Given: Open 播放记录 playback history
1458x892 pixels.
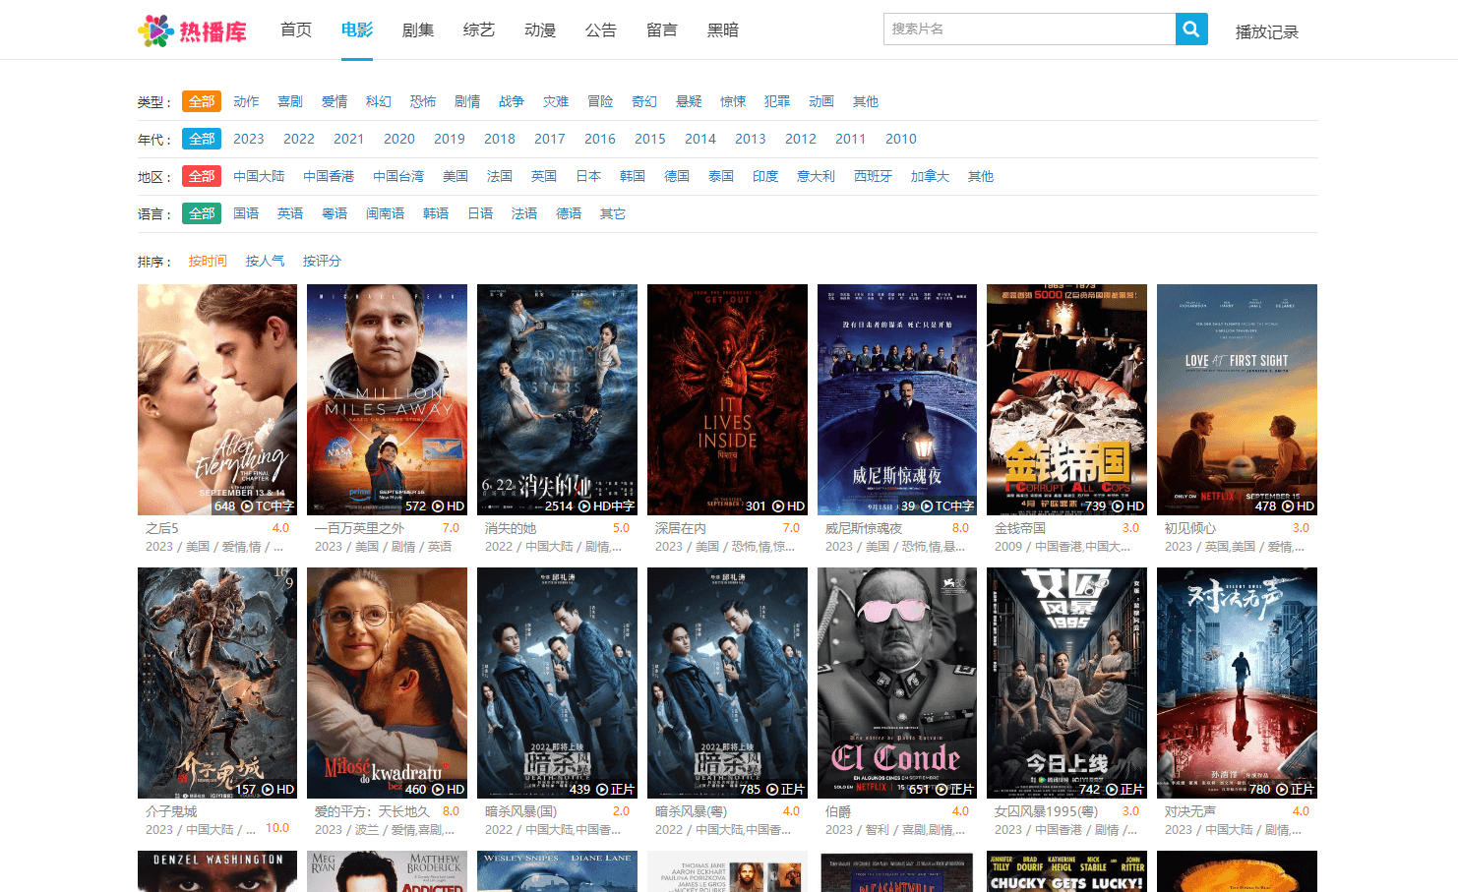Looking at the screenshot, I should (1267, 31).
